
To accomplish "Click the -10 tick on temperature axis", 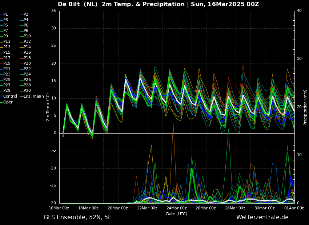I will coord(53,168).
